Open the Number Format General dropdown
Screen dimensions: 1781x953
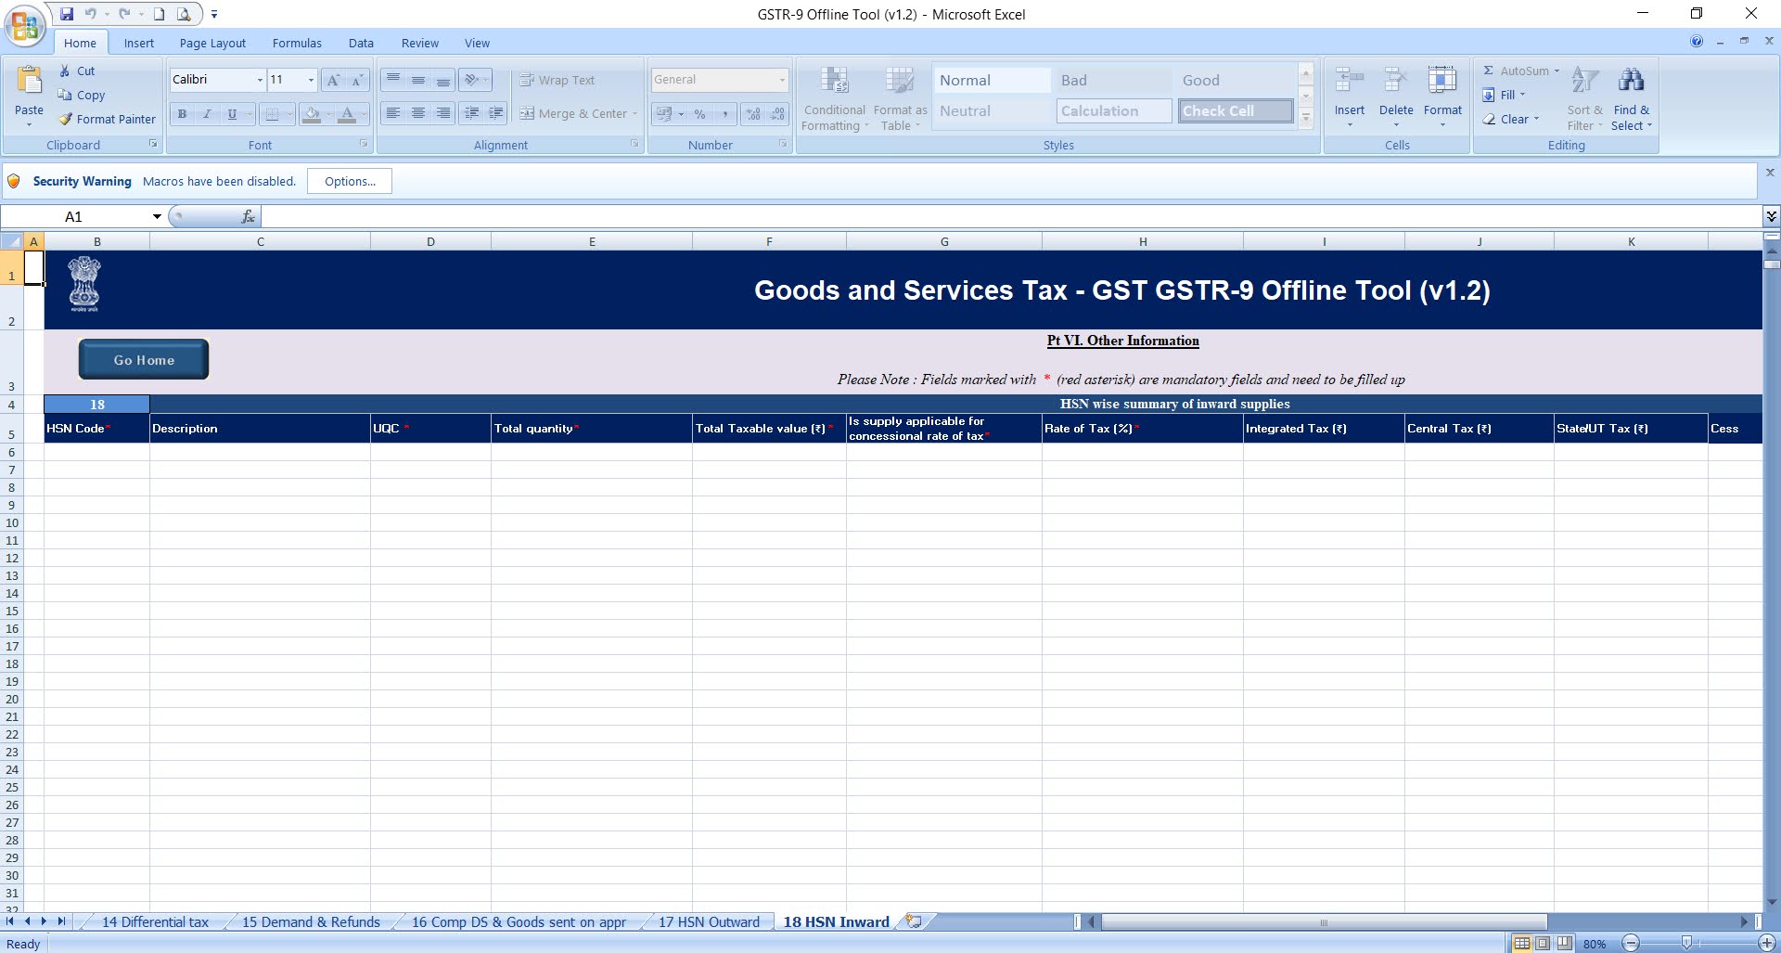coord(781,80)
